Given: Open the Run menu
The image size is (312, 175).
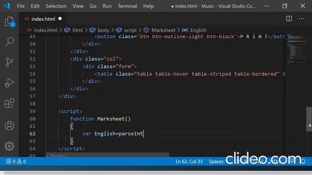Looking at the screenshot, I should pos(107,6).
